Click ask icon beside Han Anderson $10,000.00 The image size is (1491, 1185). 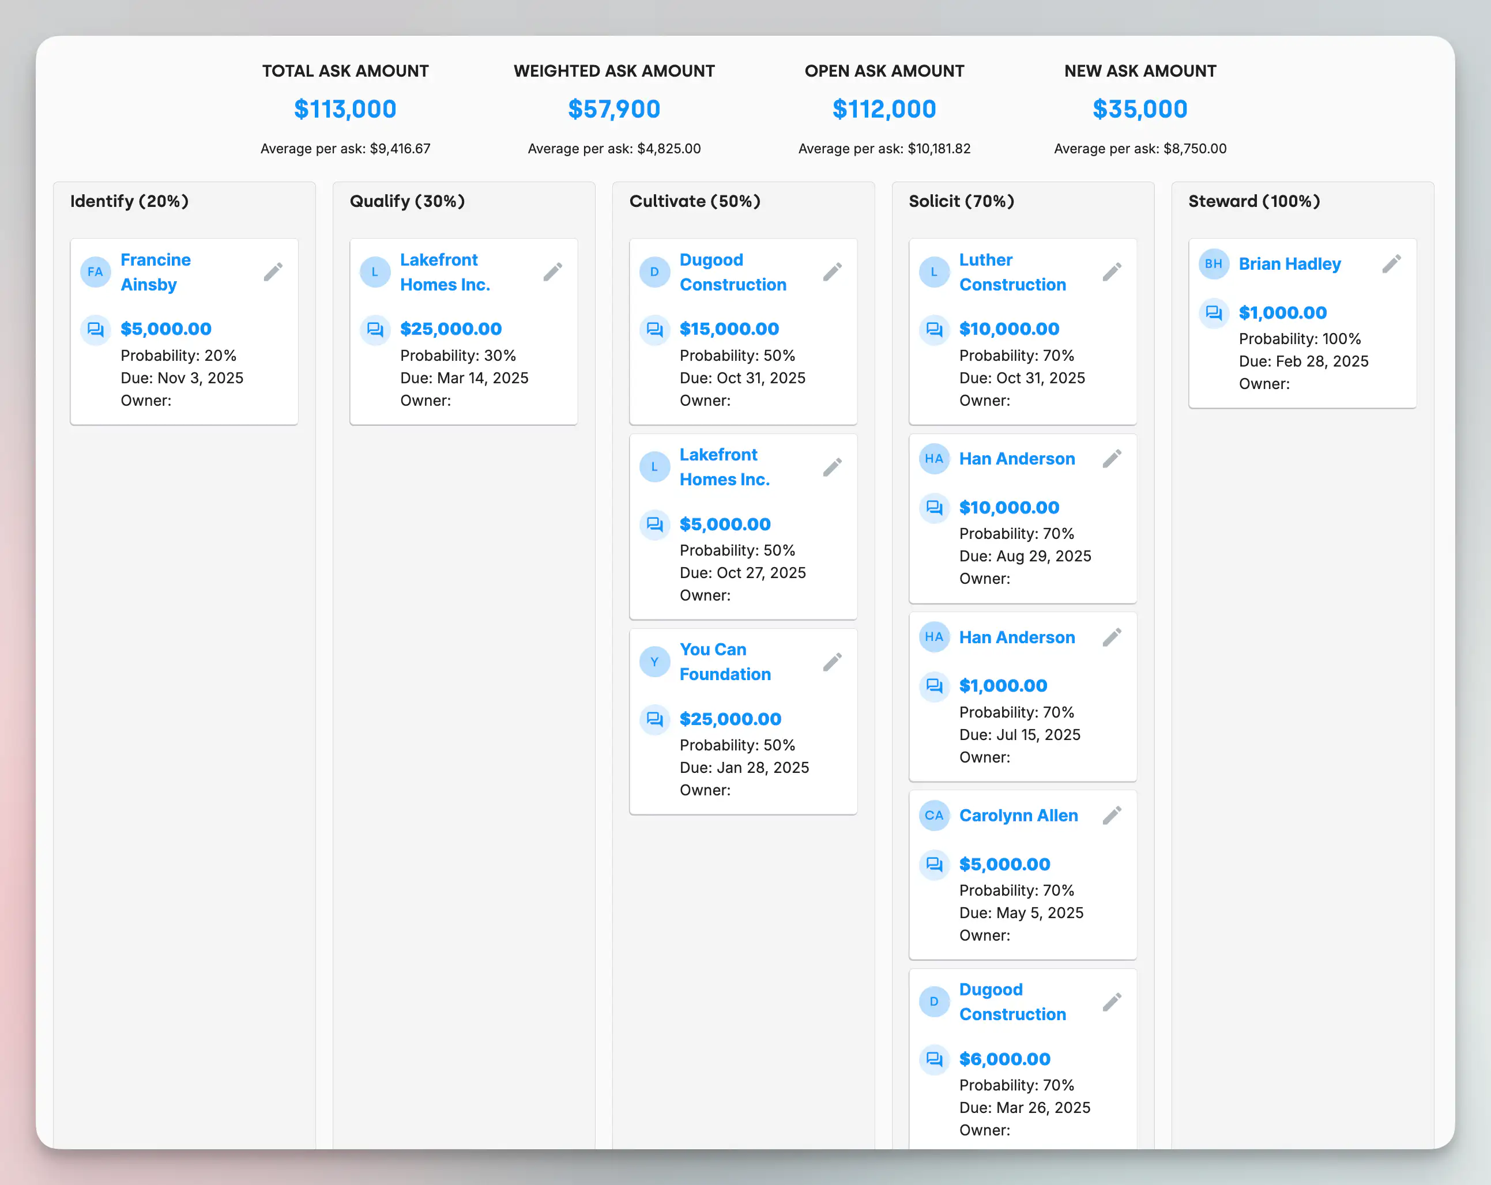point(933,507)
